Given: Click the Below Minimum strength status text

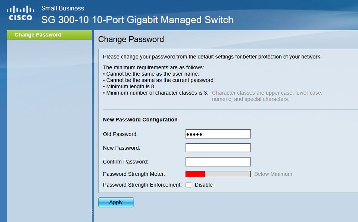Looking at the screenshot, I should [273, 174].
